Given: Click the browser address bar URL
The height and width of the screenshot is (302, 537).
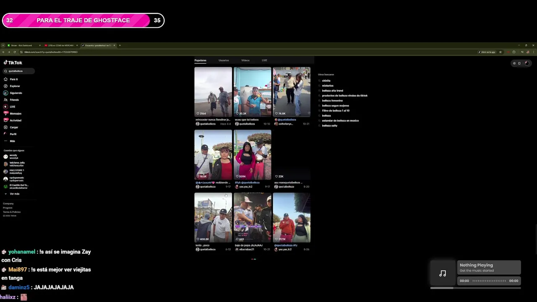Looking at the screenshot, I should (51, 52).
